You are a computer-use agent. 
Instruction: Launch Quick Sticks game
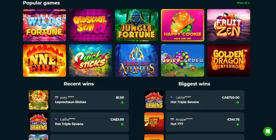point(90,60)
